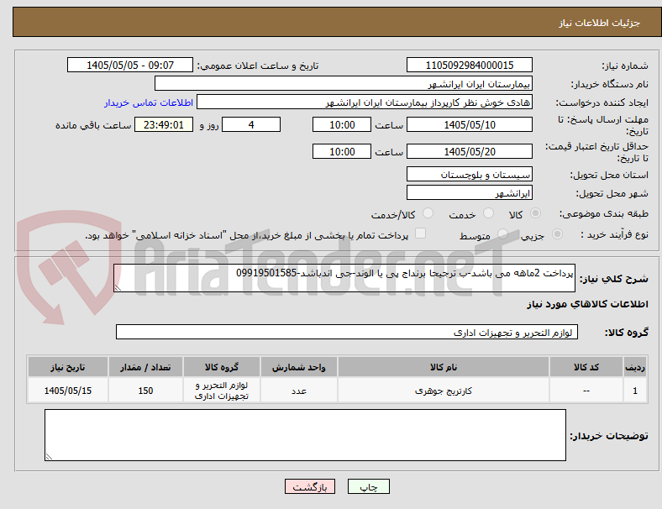Viewport: 662px width, 509px height.
Task: Select the کالا radio button
Action: click(x=535, y=213)
